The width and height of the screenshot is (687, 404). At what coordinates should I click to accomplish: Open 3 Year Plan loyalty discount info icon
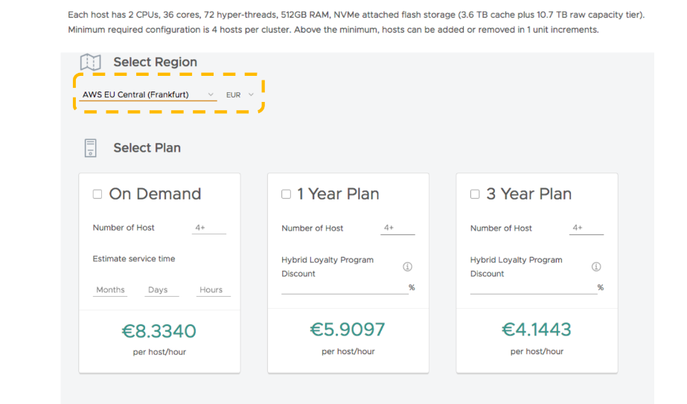click(596, 266)
